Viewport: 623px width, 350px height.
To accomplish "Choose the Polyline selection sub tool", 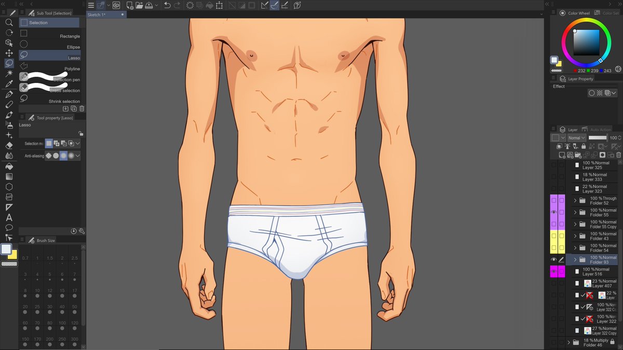I will point(50,66).
